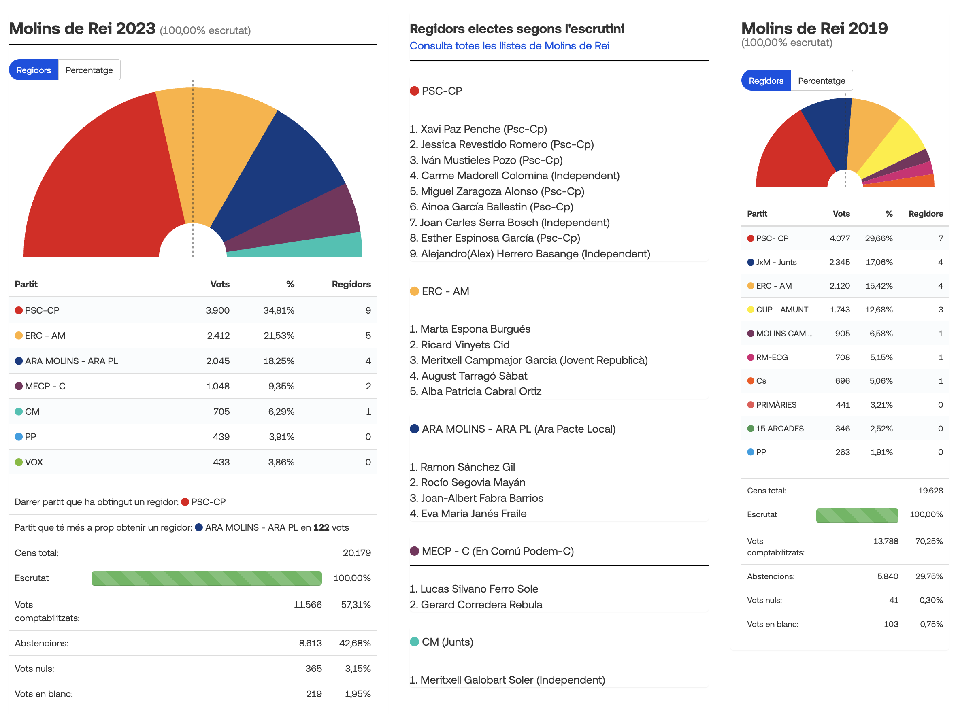Select 'Meritxell Galobart Soler (Independent)' entry
958x714 pixels.
pos(507,680)
